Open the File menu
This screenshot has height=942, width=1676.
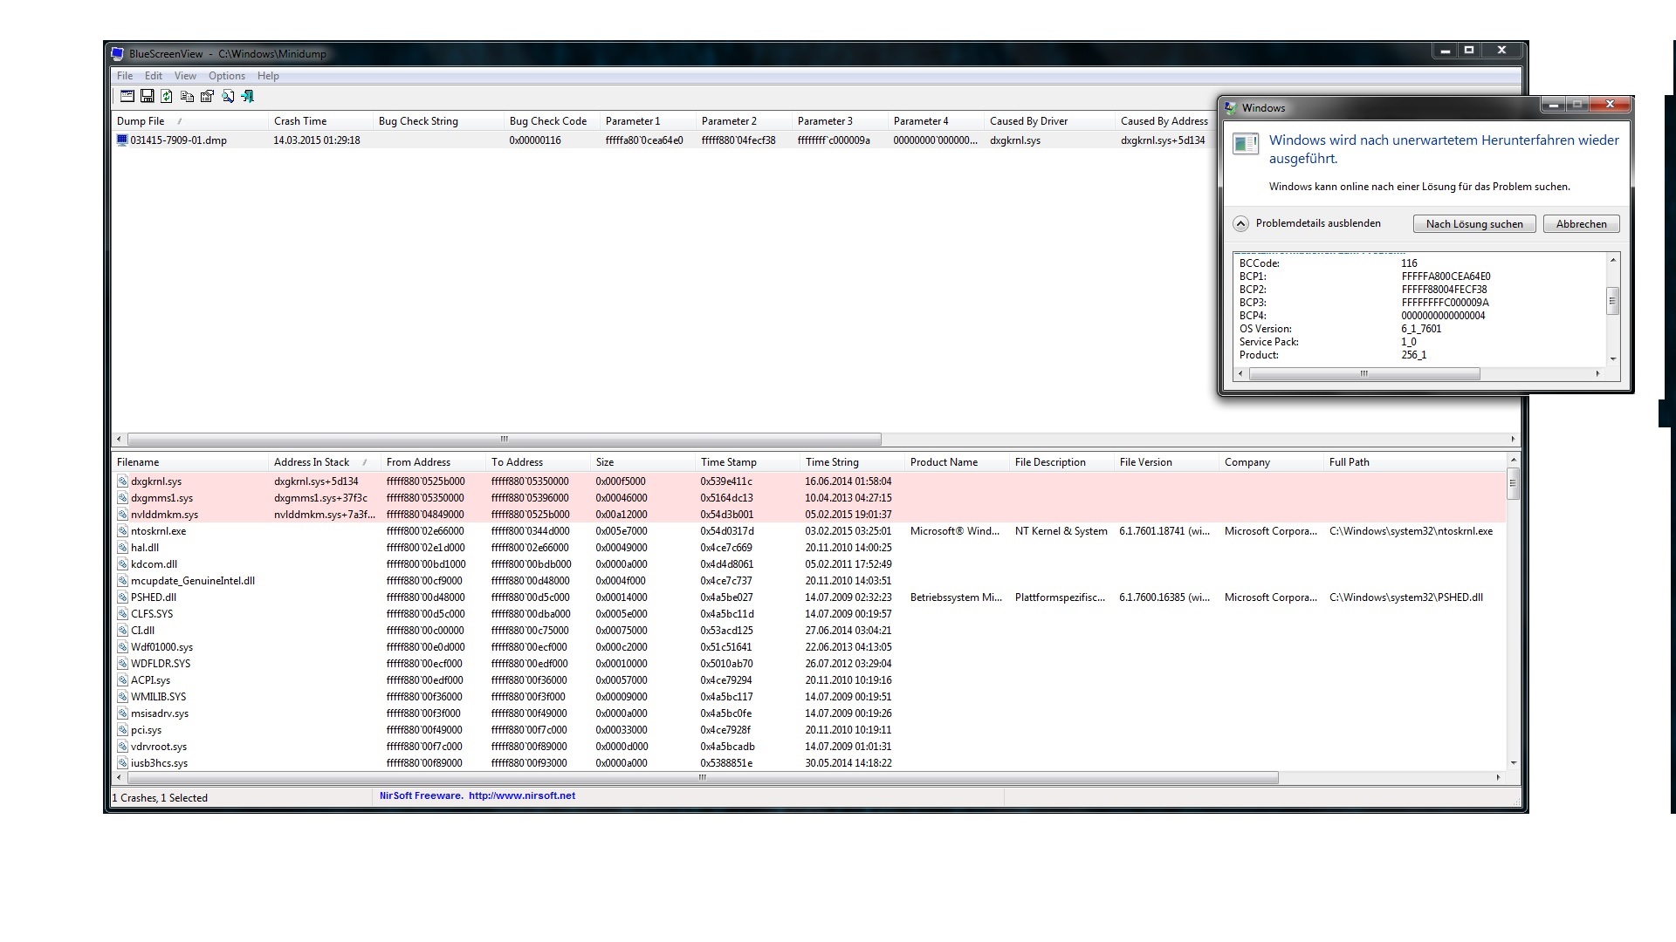click(x=125, y=76)
